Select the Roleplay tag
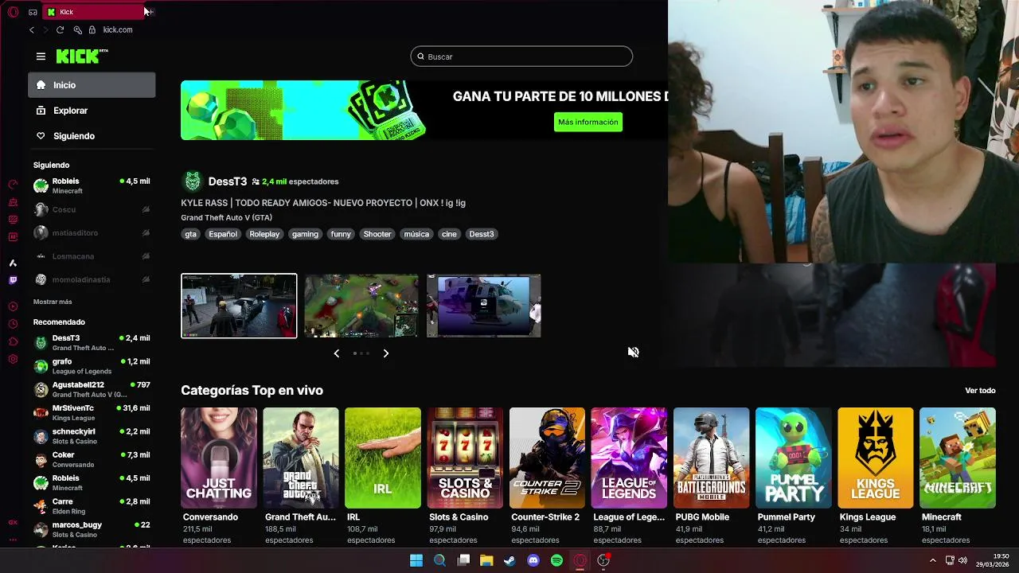This screenshot has height=573, width=1019. pos(264,234)
